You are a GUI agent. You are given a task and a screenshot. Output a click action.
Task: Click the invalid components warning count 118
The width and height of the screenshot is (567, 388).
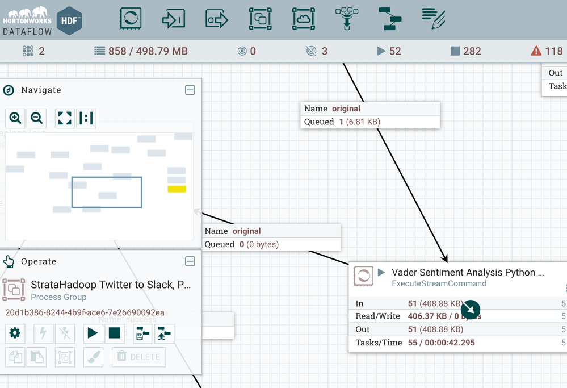547,51
